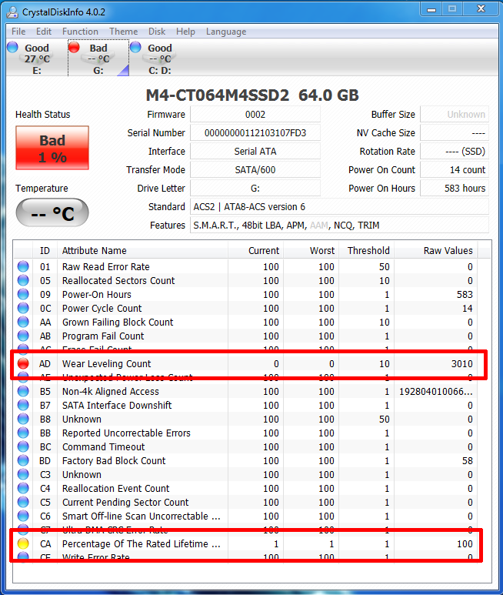
Task: Click the Features field listing S.M.A.R.T.
Action: (x=339, y=226)
